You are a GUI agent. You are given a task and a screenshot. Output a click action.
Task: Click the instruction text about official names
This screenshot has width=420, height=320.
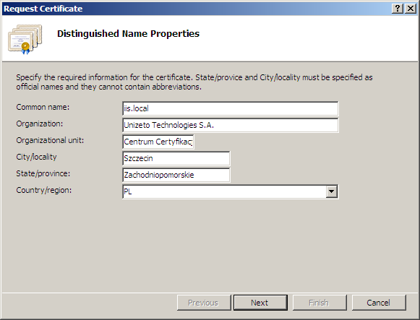pyautogui.click(x=194, y=82)
